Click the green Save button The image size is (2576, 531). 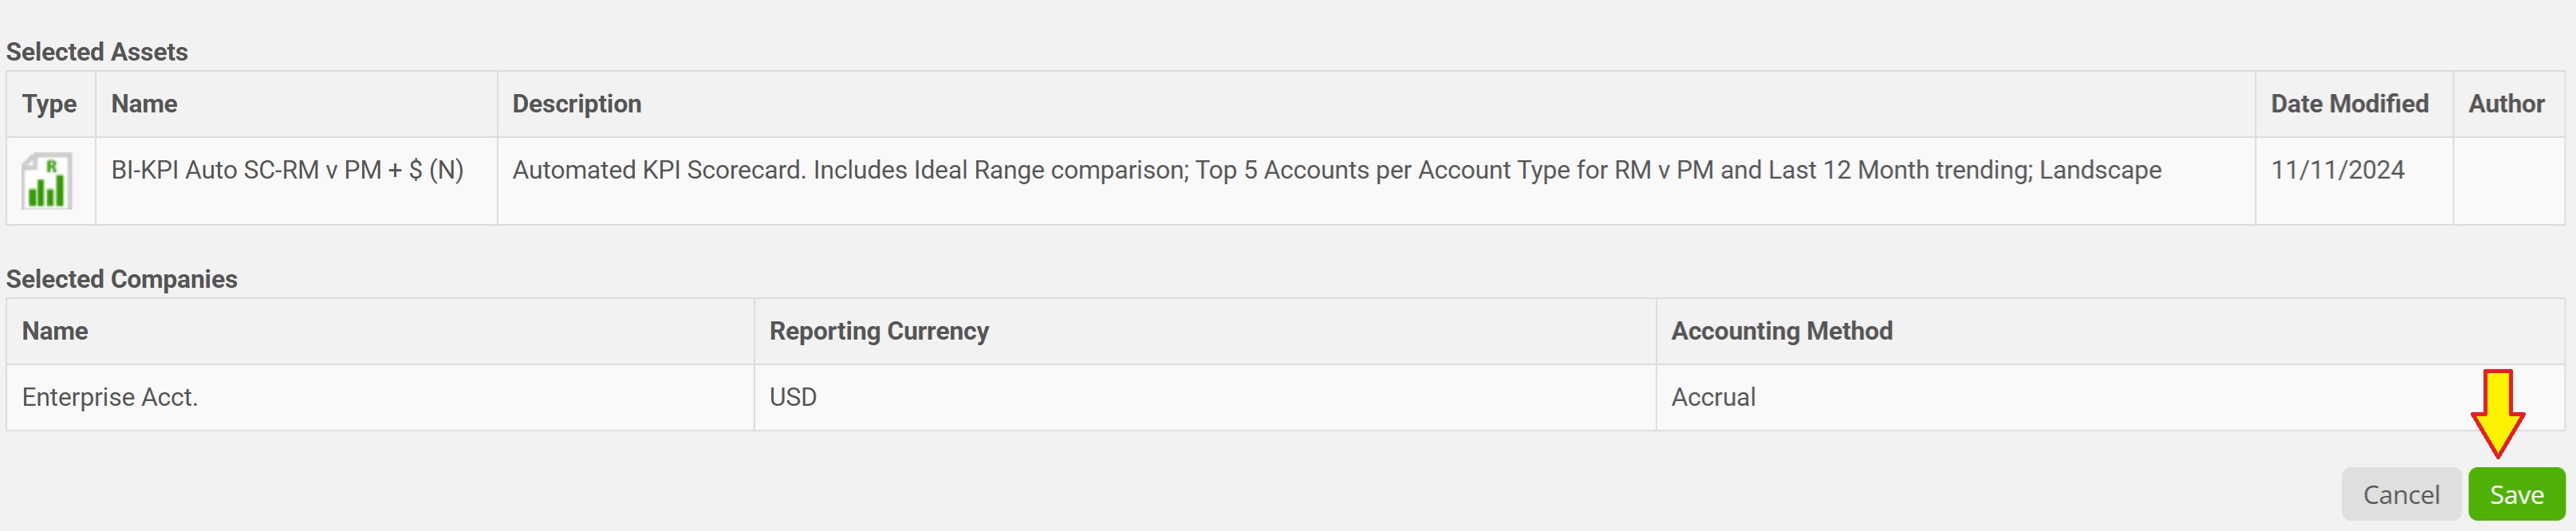tap(2516, 494)
